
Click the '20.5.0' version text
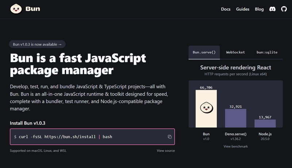(265, 139)
